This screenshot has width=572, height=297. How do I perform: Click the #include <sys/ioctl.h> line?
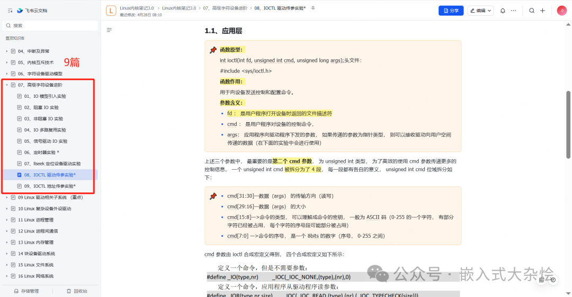[246, 71]
